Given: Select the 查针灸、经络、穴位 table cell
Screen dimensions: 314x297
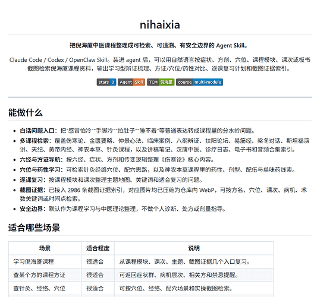Looking at the screenshot, I should (x=45, y=289).
